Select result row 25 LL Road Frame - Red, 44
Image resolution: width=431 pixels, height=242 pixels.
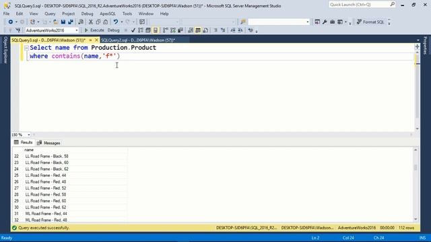(x=70, y=175)
